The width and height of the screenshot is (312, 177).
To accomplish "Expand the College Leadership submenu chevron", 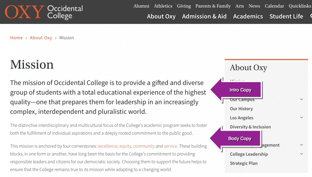I will 302,154.
